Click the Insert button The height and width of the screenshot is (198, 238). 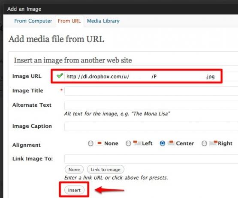point(74,190)
